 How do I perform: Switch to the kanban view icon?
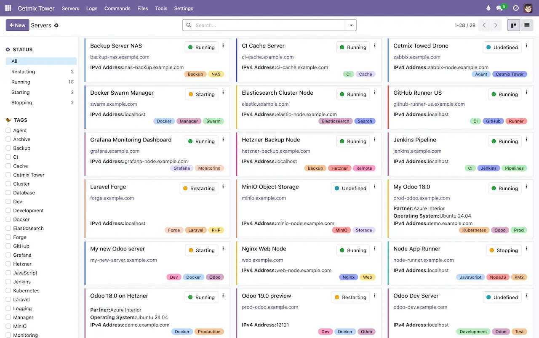tap(513, 25)
